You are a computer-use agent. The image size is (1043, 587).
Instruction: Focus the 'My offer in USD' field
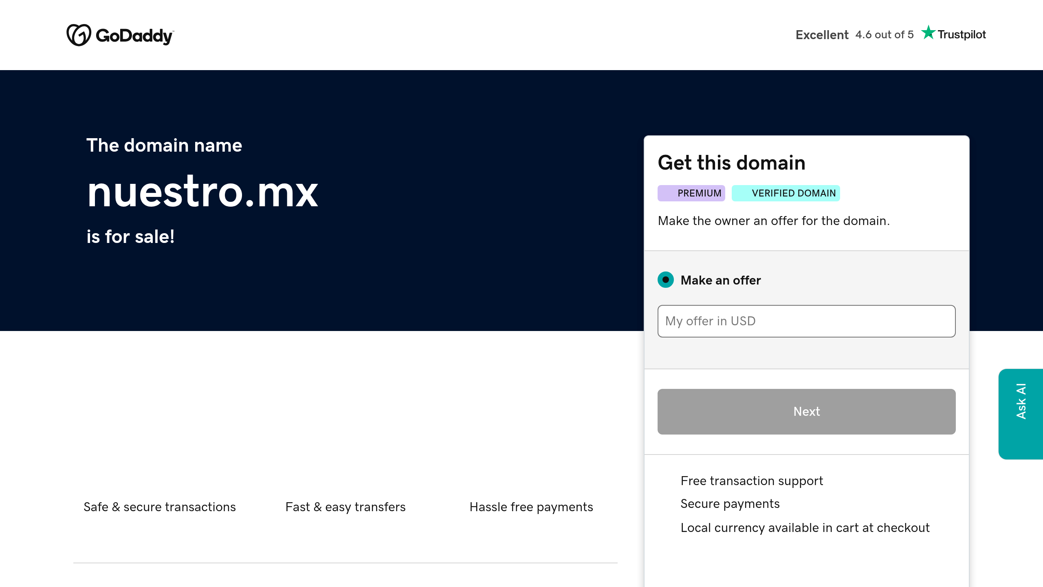(806, 321)
